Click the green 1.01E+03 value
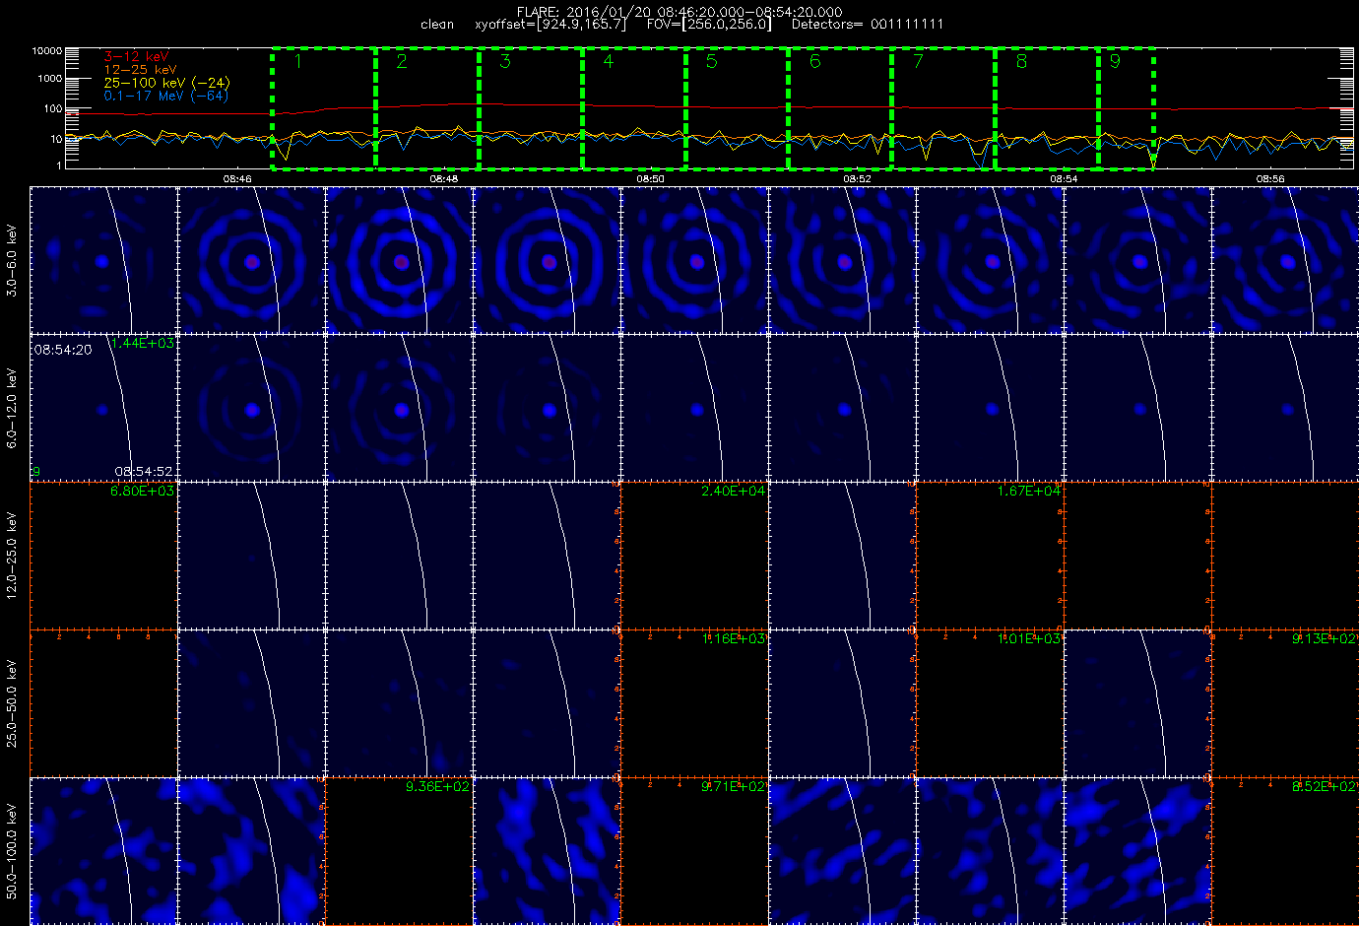 [1029, 638]
